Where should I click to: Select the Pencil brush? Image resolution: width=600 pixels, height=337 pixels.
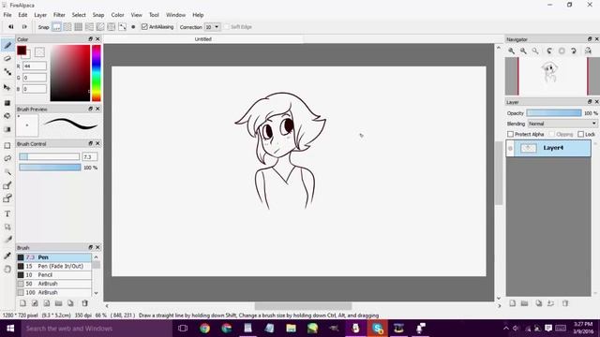tap(54, 274)
